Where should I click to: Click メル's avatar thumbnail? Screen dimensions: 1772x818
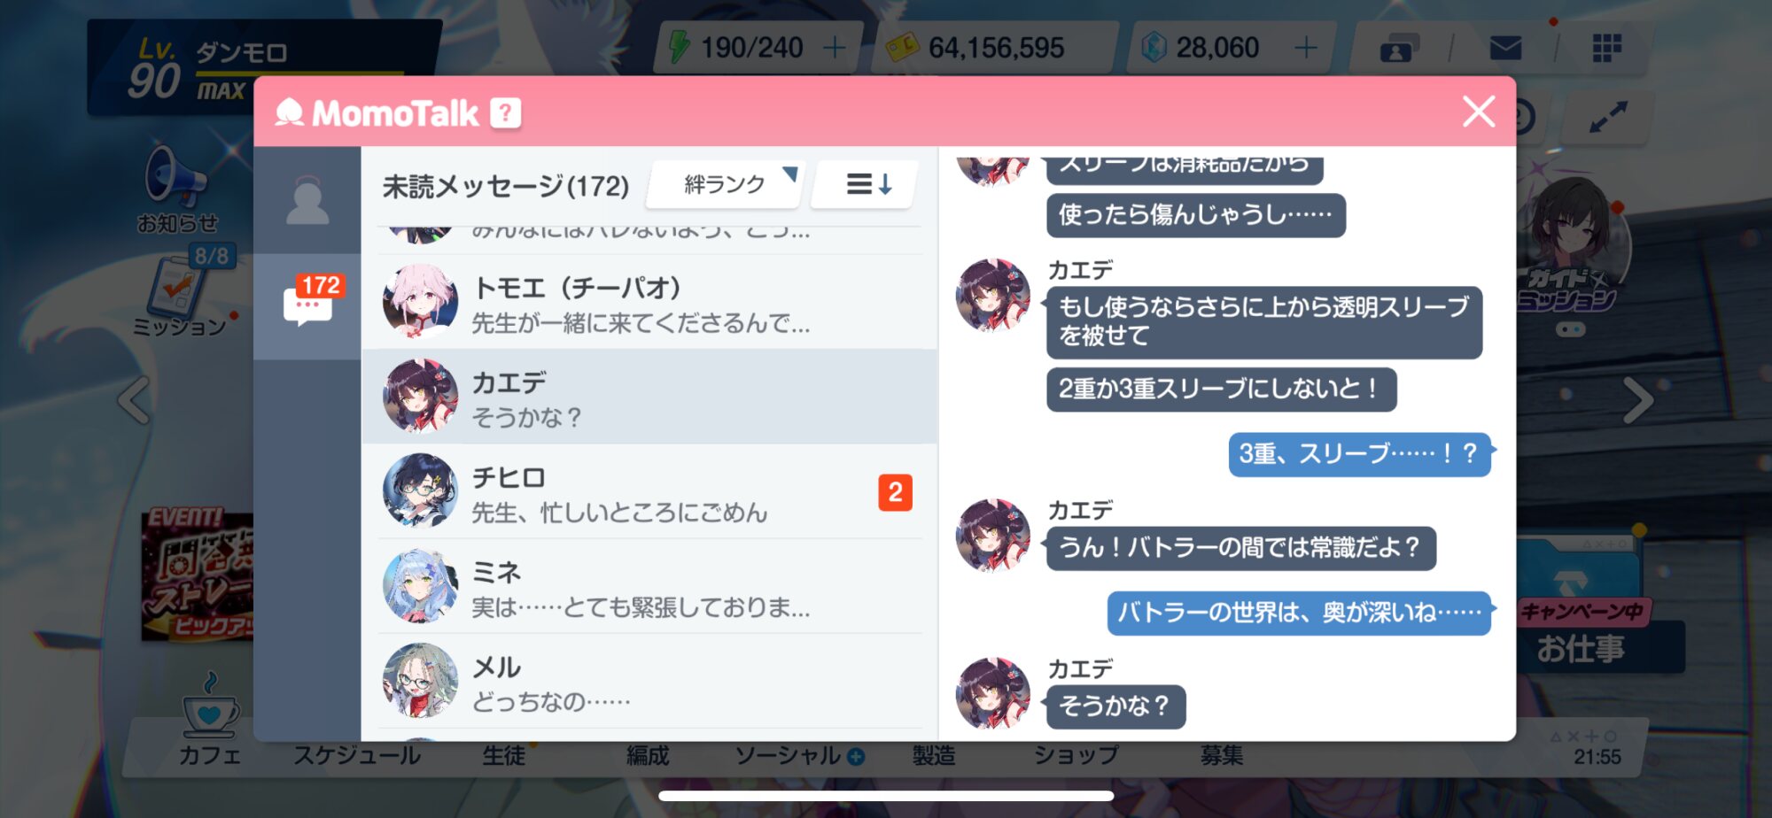[x=420, y=680]
